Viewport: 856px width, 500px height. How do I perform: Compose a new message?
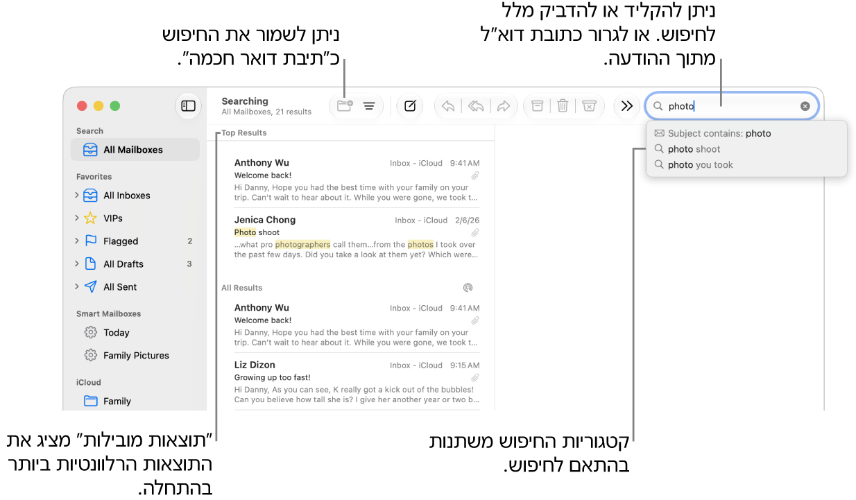click(x=410, y=106)
